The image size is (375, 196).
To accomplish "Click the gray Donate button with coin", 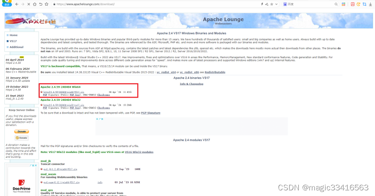I will pos(22,138).
